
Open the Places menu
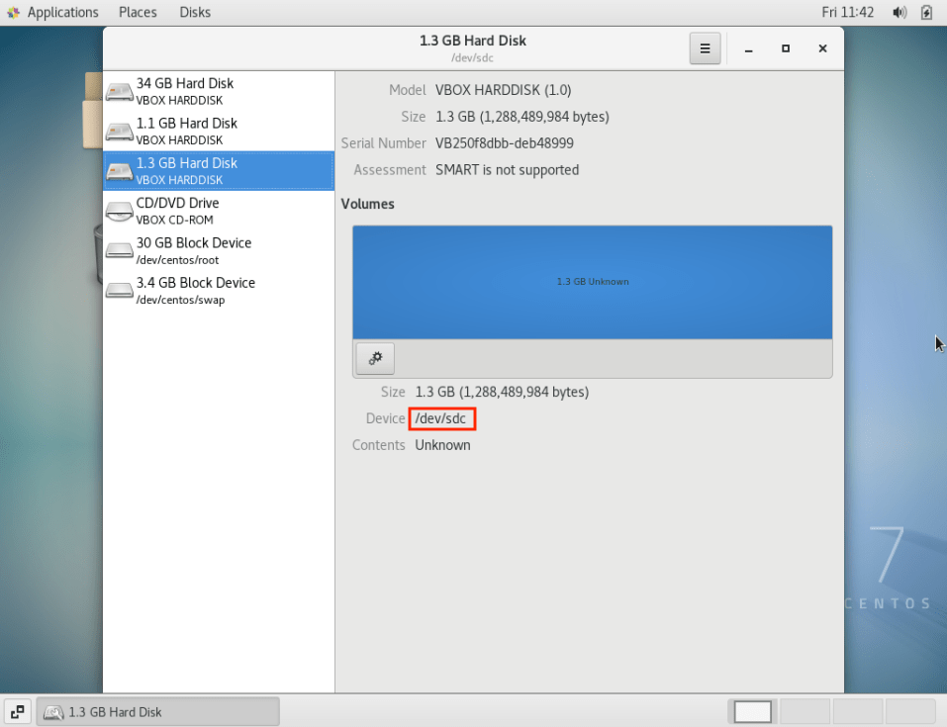(138, 12)
